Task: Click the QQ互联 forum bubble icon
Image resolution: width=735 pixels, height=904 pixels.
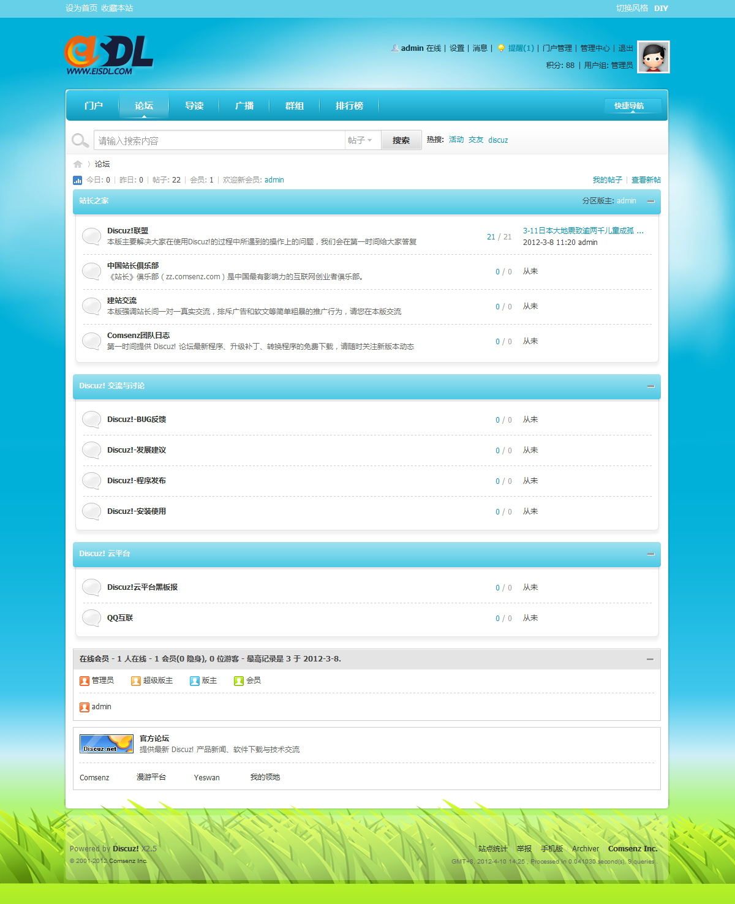Action: click(x=91, y=618)
